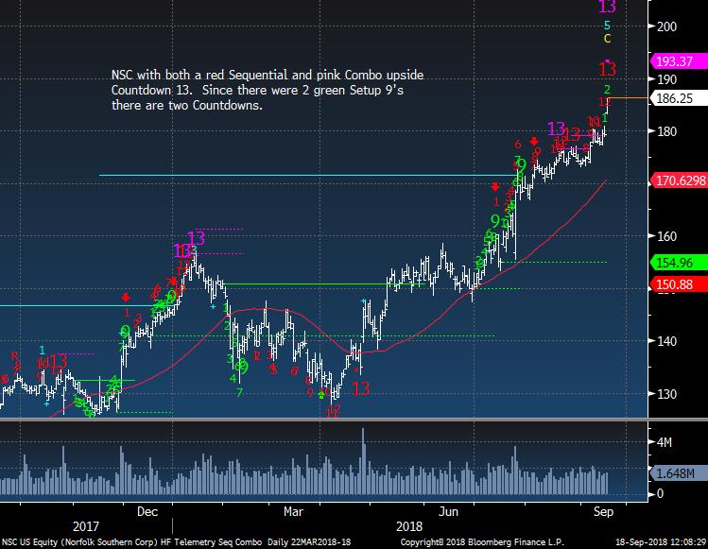Screen dimensions: 708x549
Task: Click the 2018 year label
Action: click(x=409, y=526)
